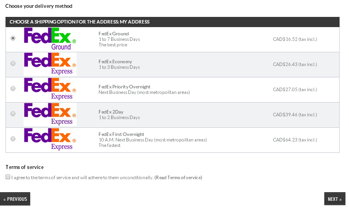Select FedEx First Overnight radio button
This screenshot has width=349, height=211.
(x=13, y=139)
